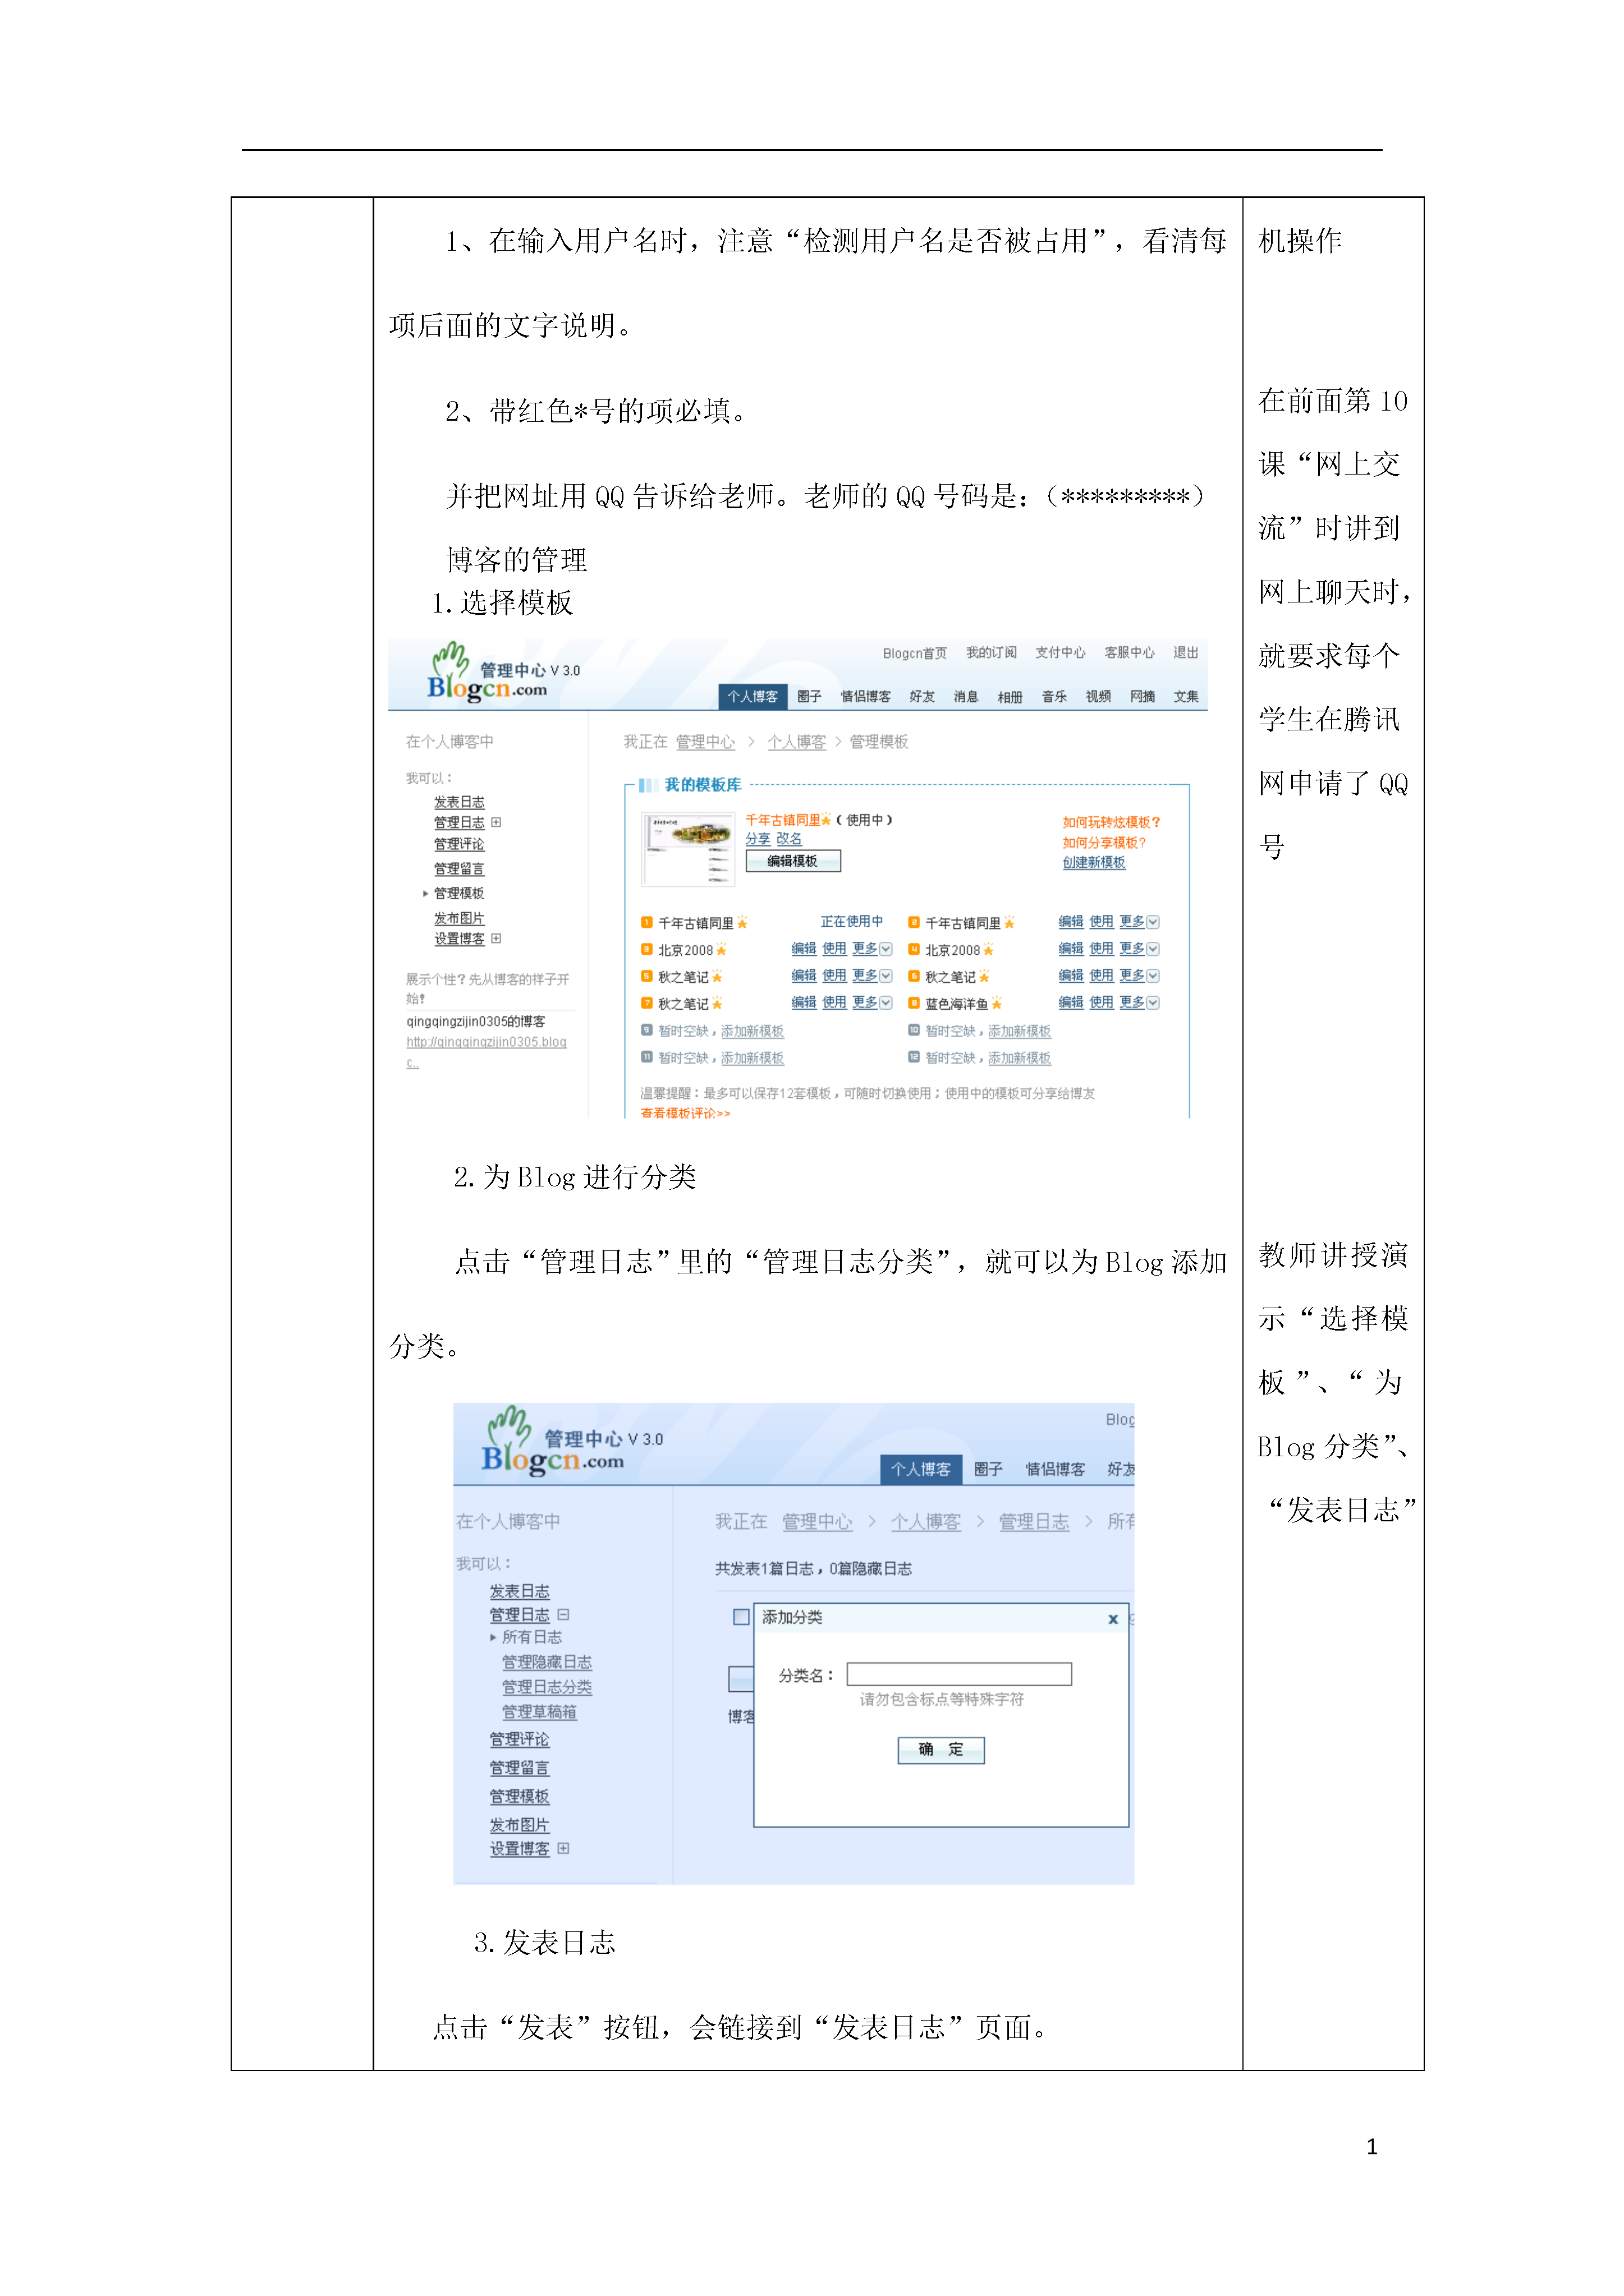
Task: Tick the checkbox left of the 添加分类 dialog
Action: (x=741, y=1617)
